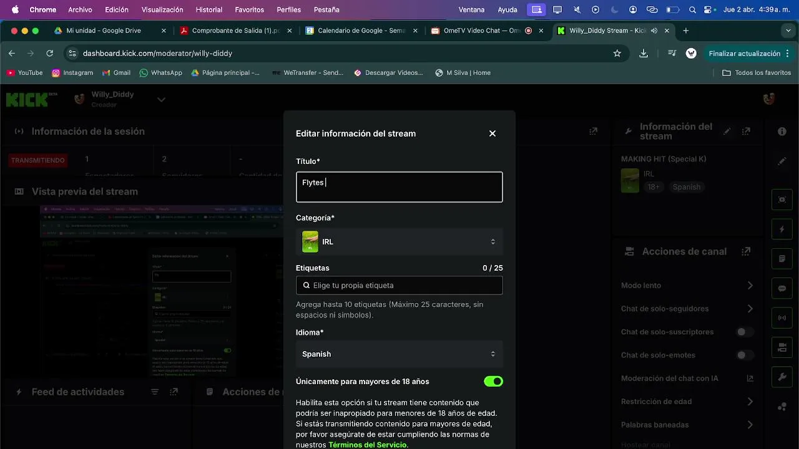Open the Categoría dropdown showing IRL
This screenshot has width=799, height=449.
point(399,242)
